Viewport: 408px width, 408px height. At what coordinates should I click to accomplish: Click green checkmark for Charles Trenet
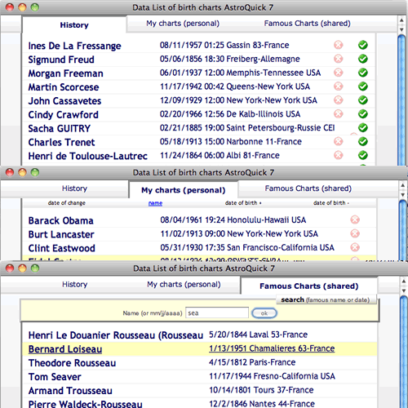363,141
